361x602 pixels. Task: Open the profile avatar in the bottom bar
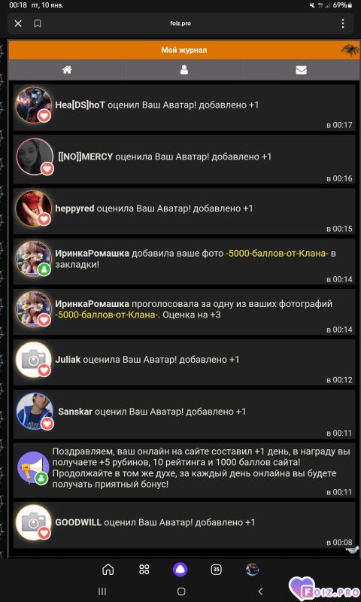(x=253, y=570)
